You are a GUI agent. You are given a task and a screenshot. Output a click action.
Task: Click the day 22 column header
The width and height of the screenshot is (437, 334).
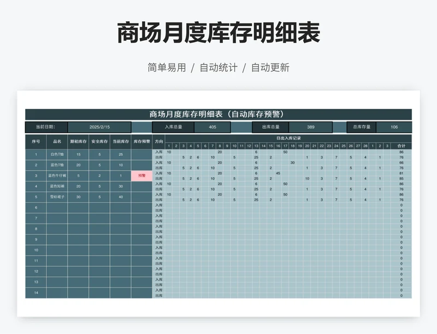point(322,146)
